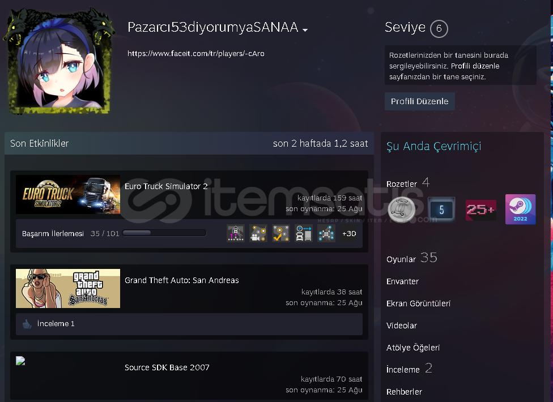This screenshot has width=553, height=402.
Task: View the parking achievement icon
Action: point(303,233)
